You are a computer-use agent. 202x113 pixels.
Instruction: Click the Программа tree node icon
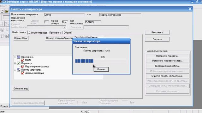[19, 57]
